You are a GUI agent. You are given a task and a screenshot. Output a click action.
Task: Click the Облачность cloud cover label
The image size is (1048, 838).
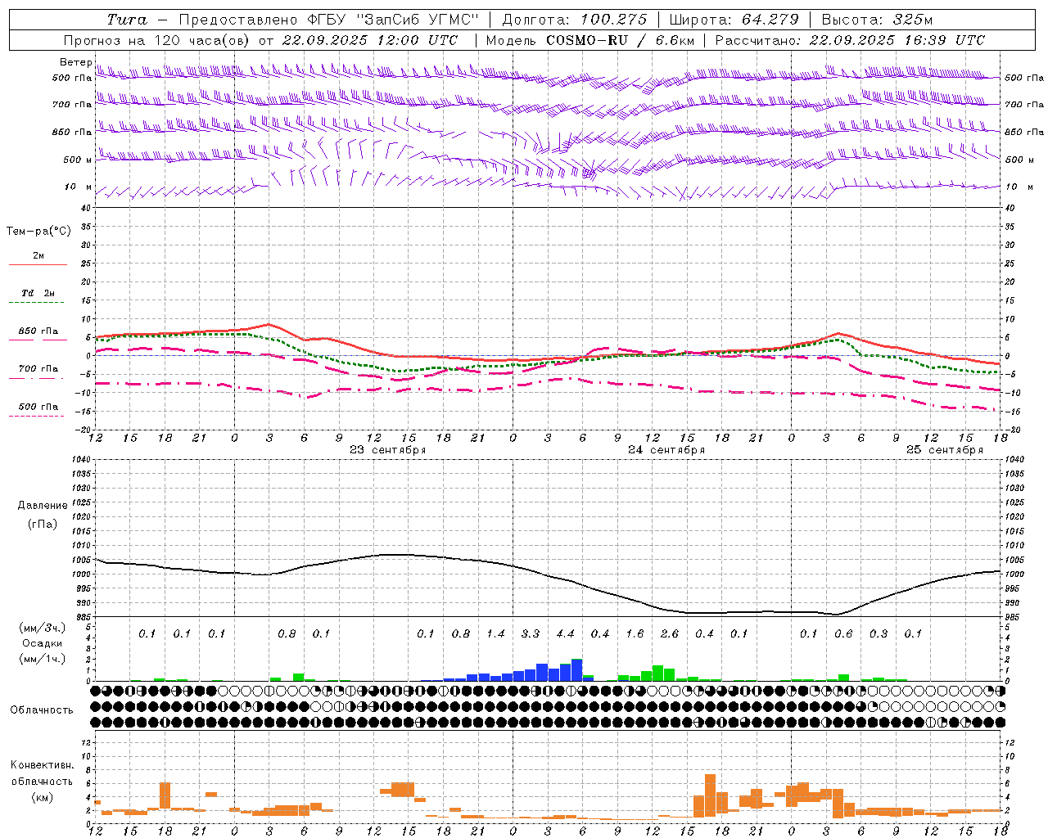click(42, 710)
